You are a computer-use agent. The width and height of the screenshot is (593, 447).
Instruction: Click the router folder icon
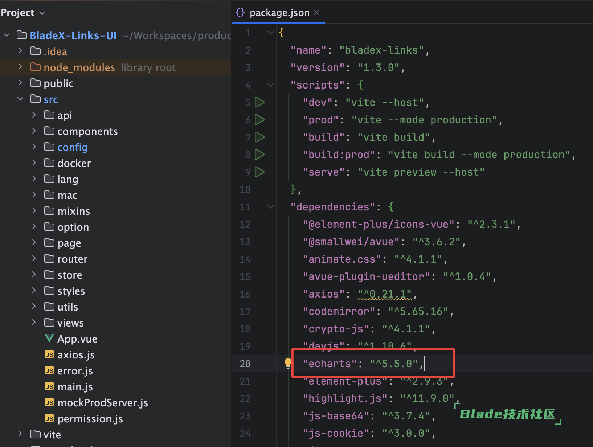(49, 259)
